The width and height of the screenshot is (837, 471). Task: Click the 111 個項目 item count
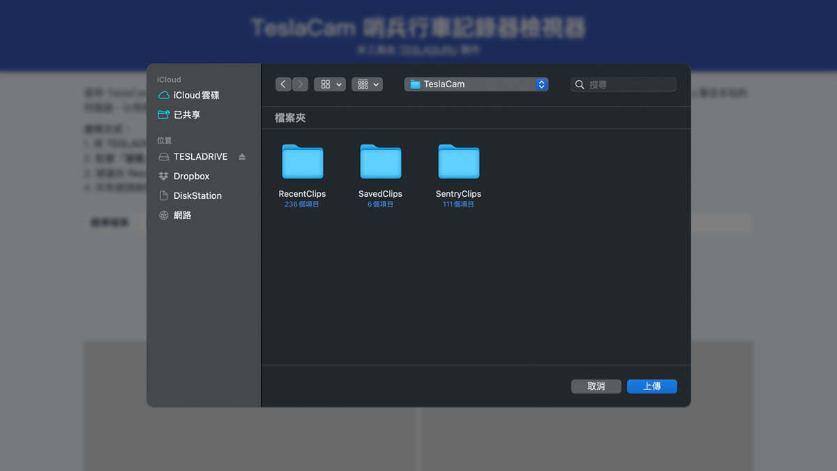coord(458,204)
